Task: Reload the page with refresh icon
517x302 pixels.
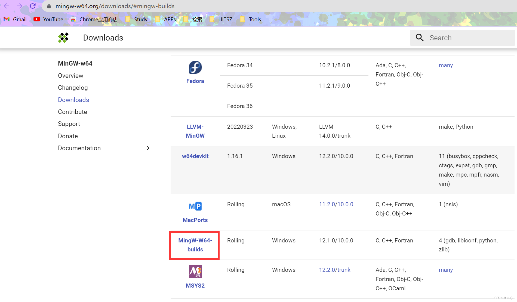Action: point(33,6)
